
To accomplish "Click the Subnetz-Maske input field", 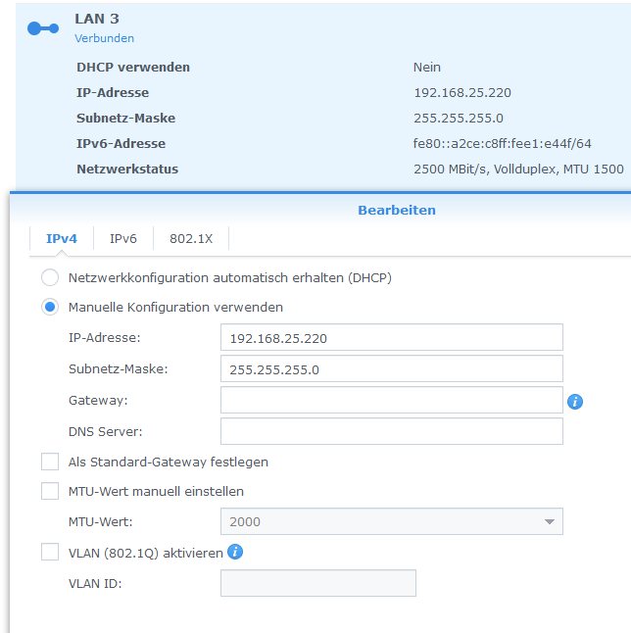I will (x=392, y=369).
